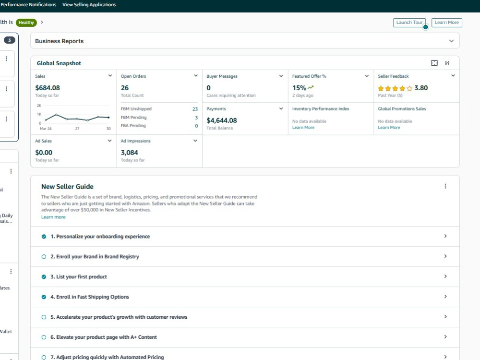Select step 7 Adjust pricing quickly title
Image resolution: width=480 pixels, height=360 pixels.
[107, 357]
